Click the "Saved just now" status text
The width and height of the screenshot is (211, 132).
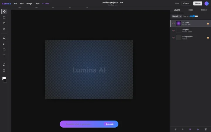point(113,5)
